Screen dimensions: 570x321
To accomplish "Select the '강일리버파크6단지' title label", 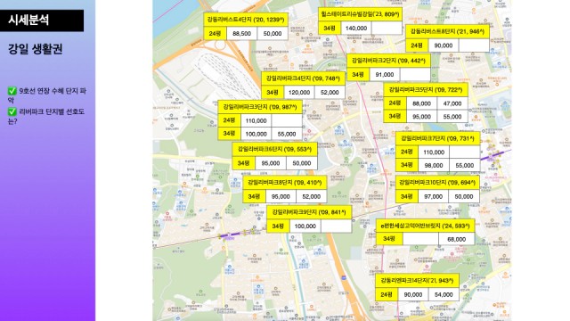I will [274, 149].
